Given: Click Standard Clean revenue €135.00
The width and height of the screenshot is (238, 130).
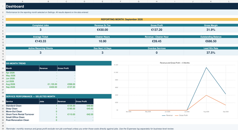Looking at the screenshot, I should point(66,106).
